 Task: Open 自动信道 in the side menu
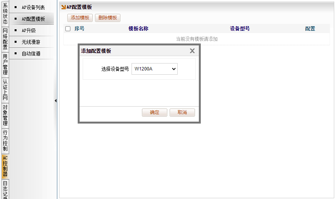[x=31, y=54]
